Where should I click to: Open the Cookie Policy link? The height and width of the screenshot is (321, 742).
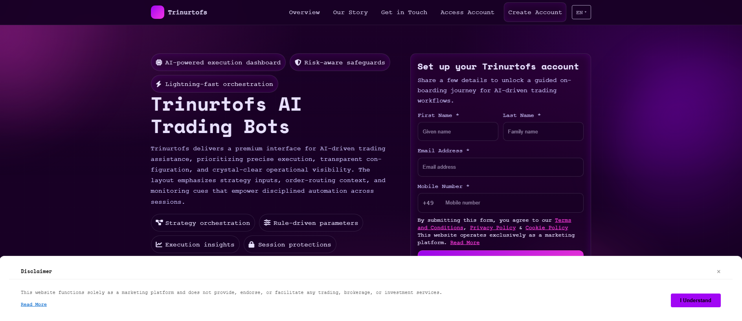click(x=547, y=228)
